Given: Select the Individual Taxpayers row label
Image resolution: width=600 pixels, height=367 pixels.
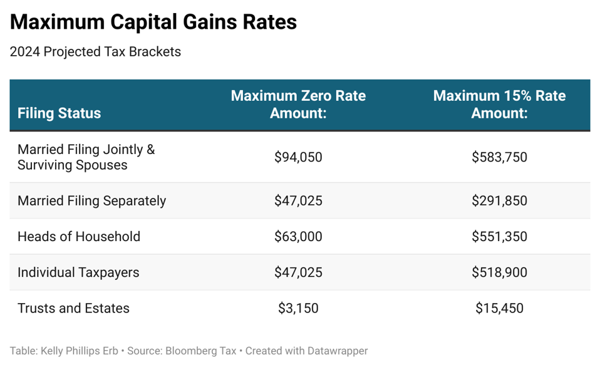Looking at the screenshot, I should click(x=78, y=272).
